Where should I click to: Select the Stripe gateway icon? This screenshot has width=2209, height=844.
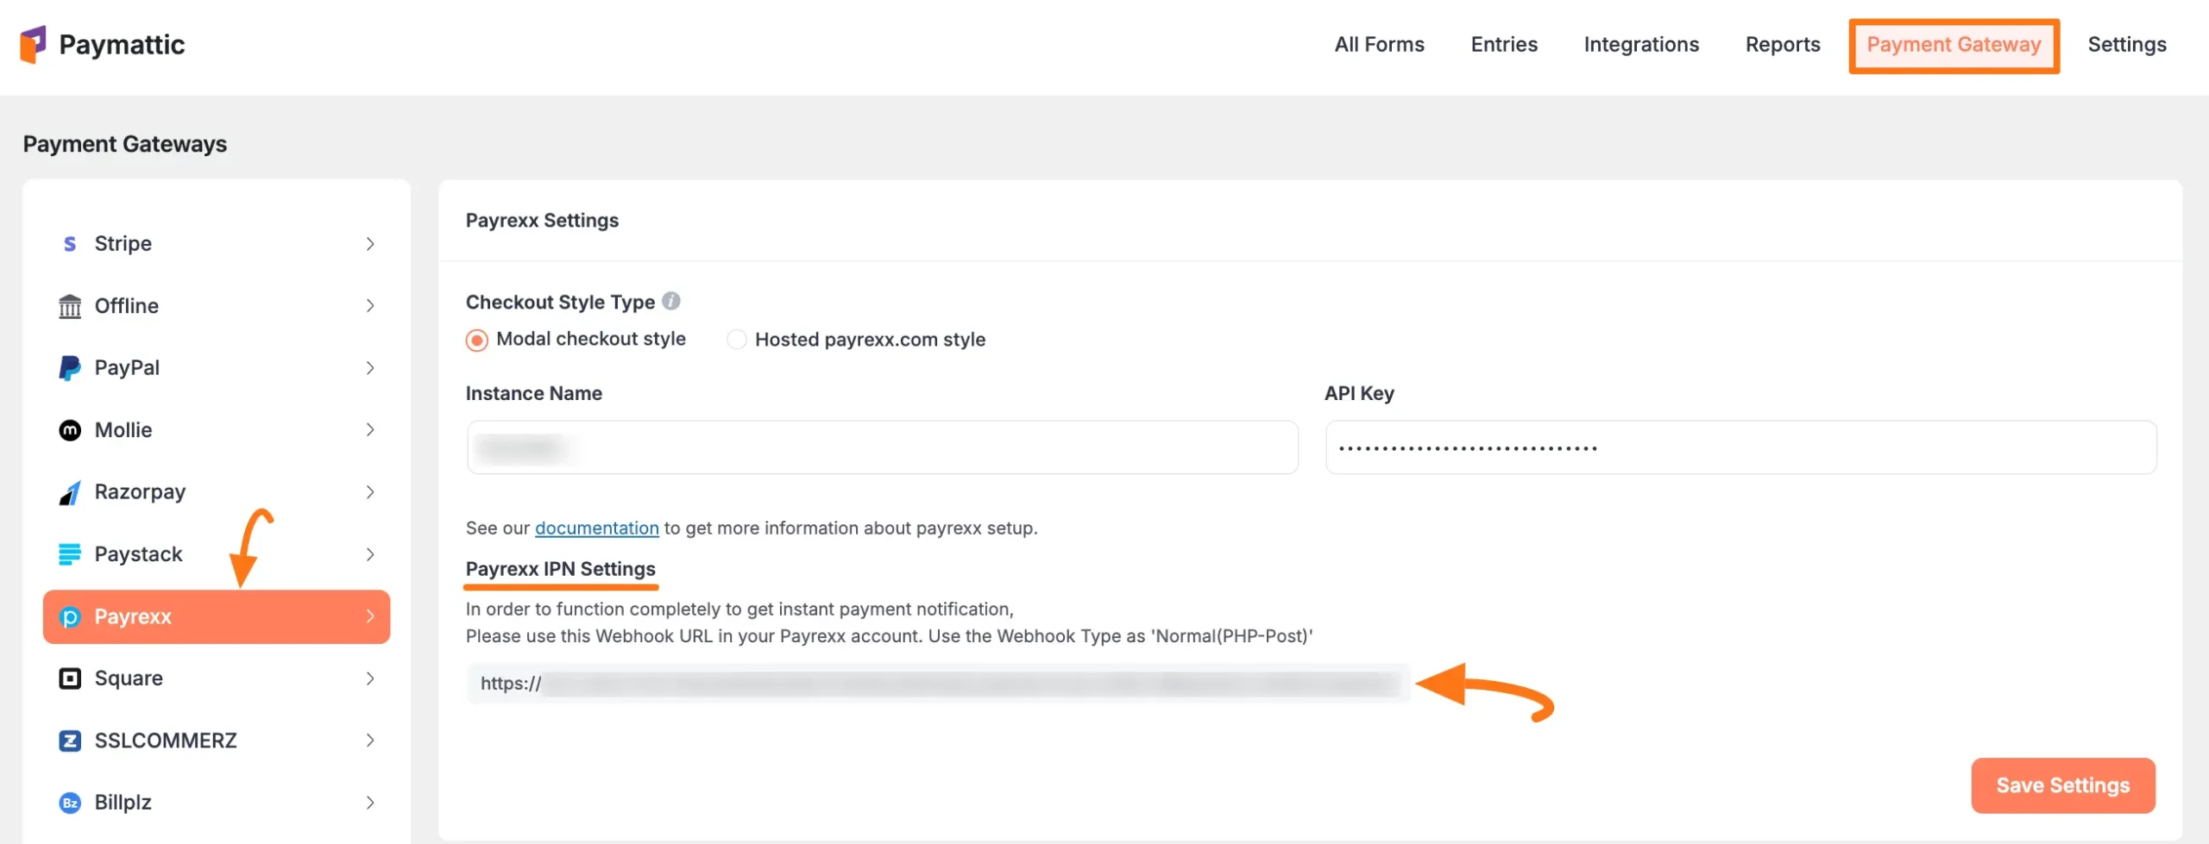pos(69,243)
